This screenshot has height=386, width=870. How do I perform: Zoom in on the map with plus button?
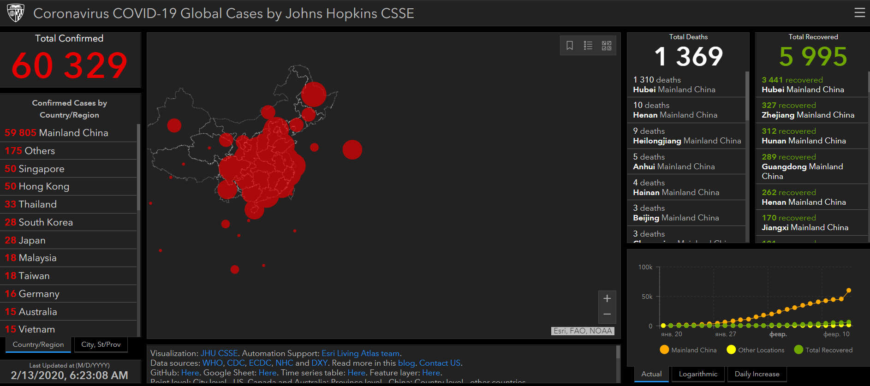(x=607, y=298)
